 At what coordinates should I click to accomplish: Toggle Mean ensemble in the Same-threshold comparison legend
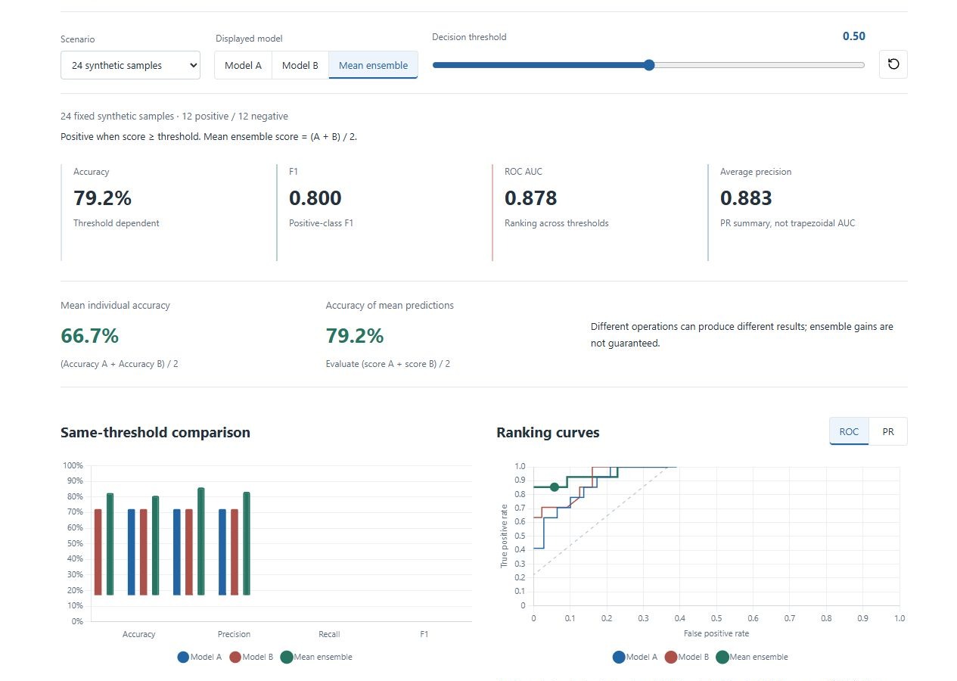coord(316,657)
